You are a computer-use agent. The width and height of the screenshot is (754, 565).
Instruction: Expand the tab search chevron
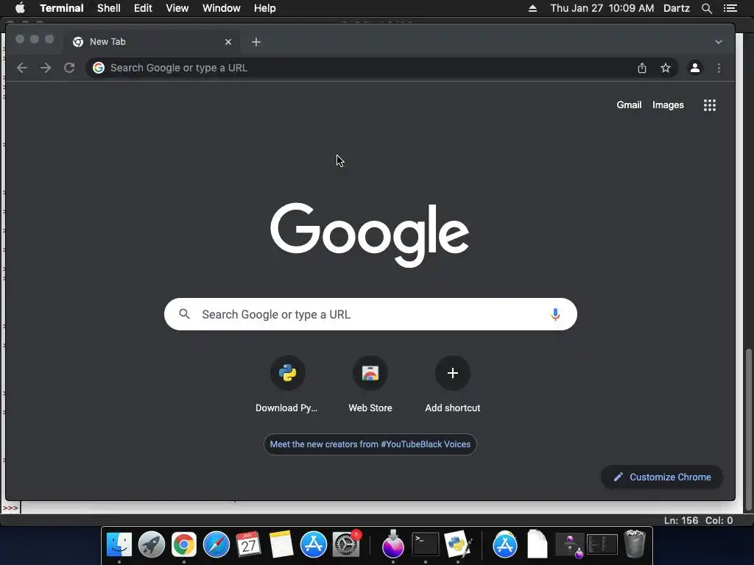click(719, 42)
